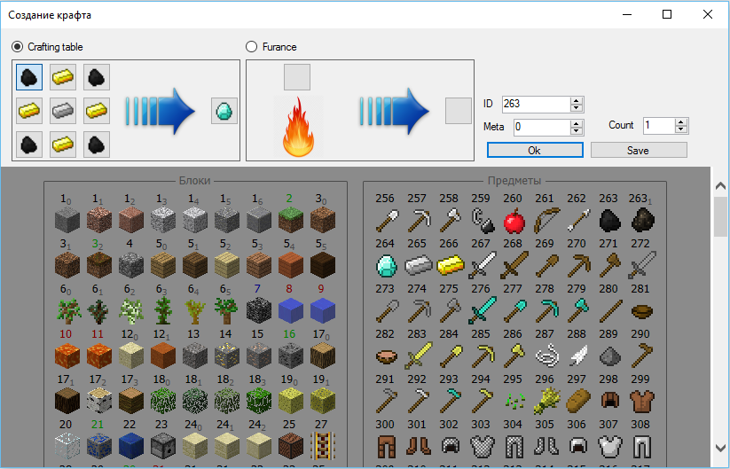Click the Ok button

(x=535, y=151)
